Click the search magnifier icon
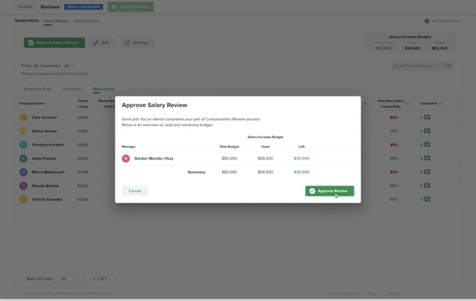476x301 pixels. [x=448, y=66]
